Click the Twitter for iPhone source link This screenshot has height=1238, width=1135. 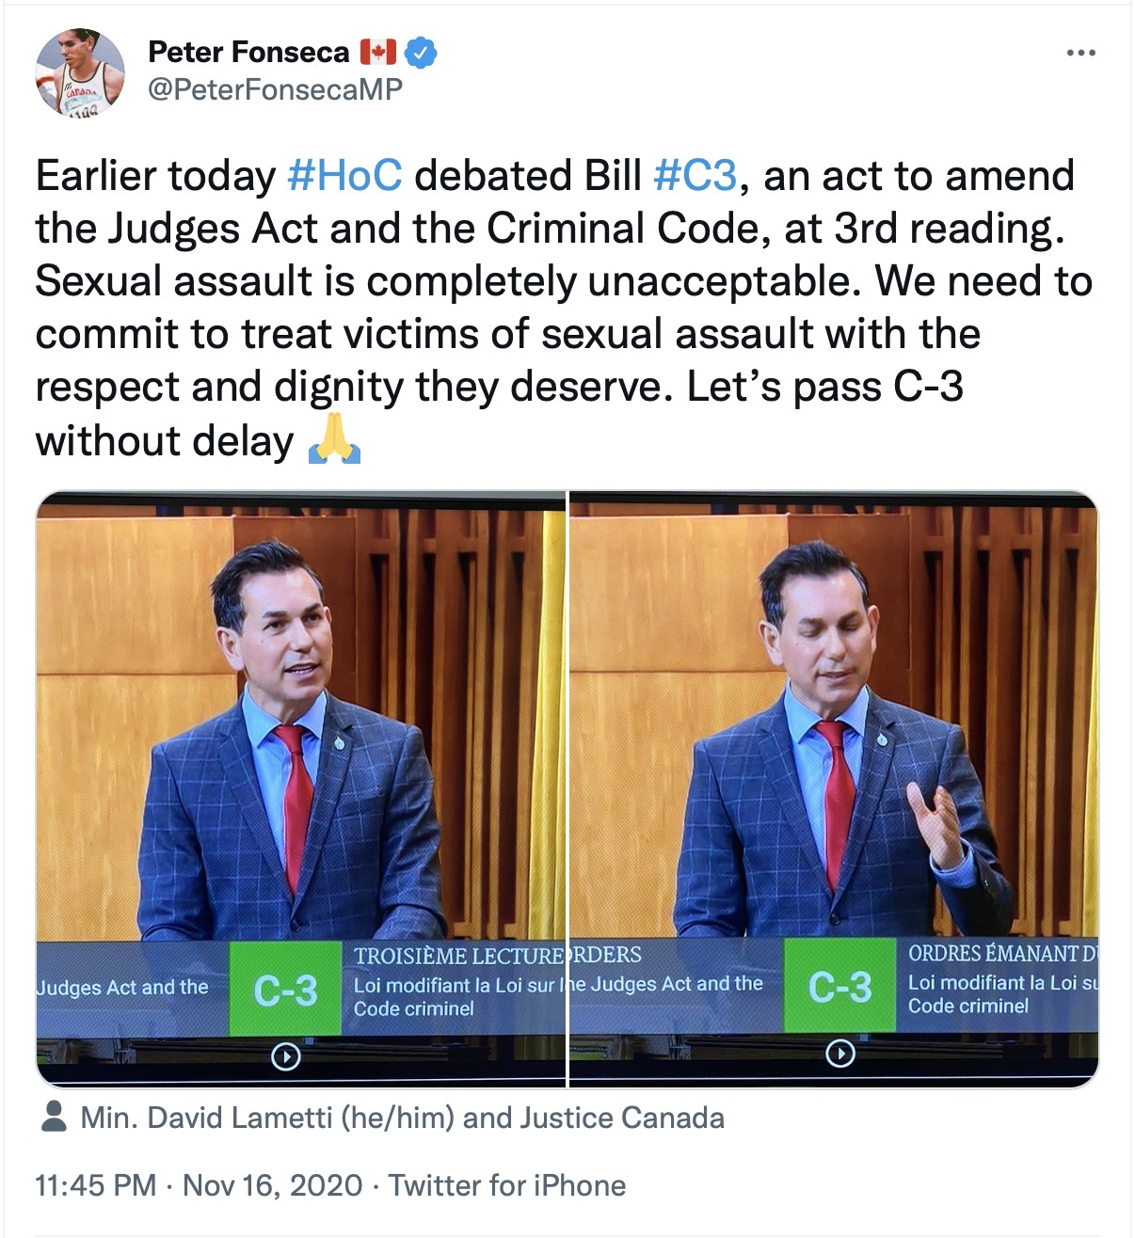507,1185
